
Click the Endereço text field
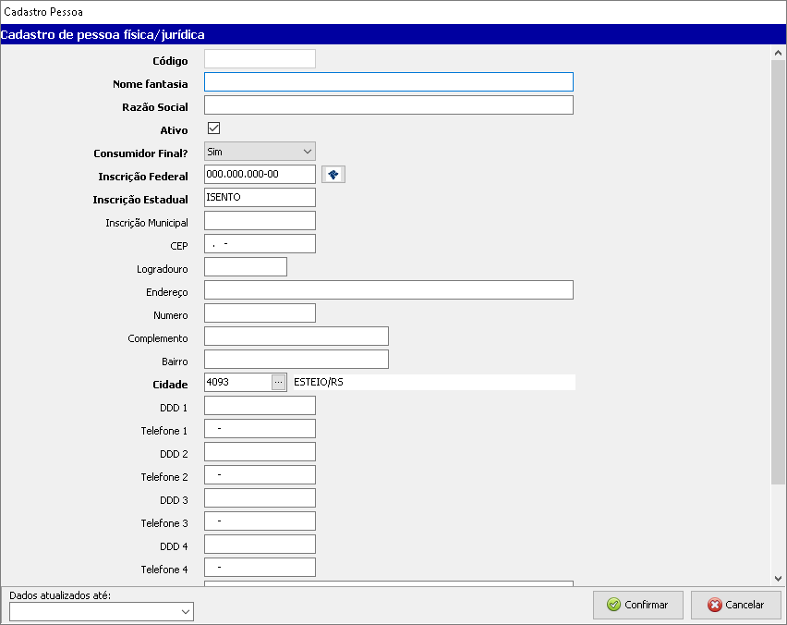[x=388, y=290]
